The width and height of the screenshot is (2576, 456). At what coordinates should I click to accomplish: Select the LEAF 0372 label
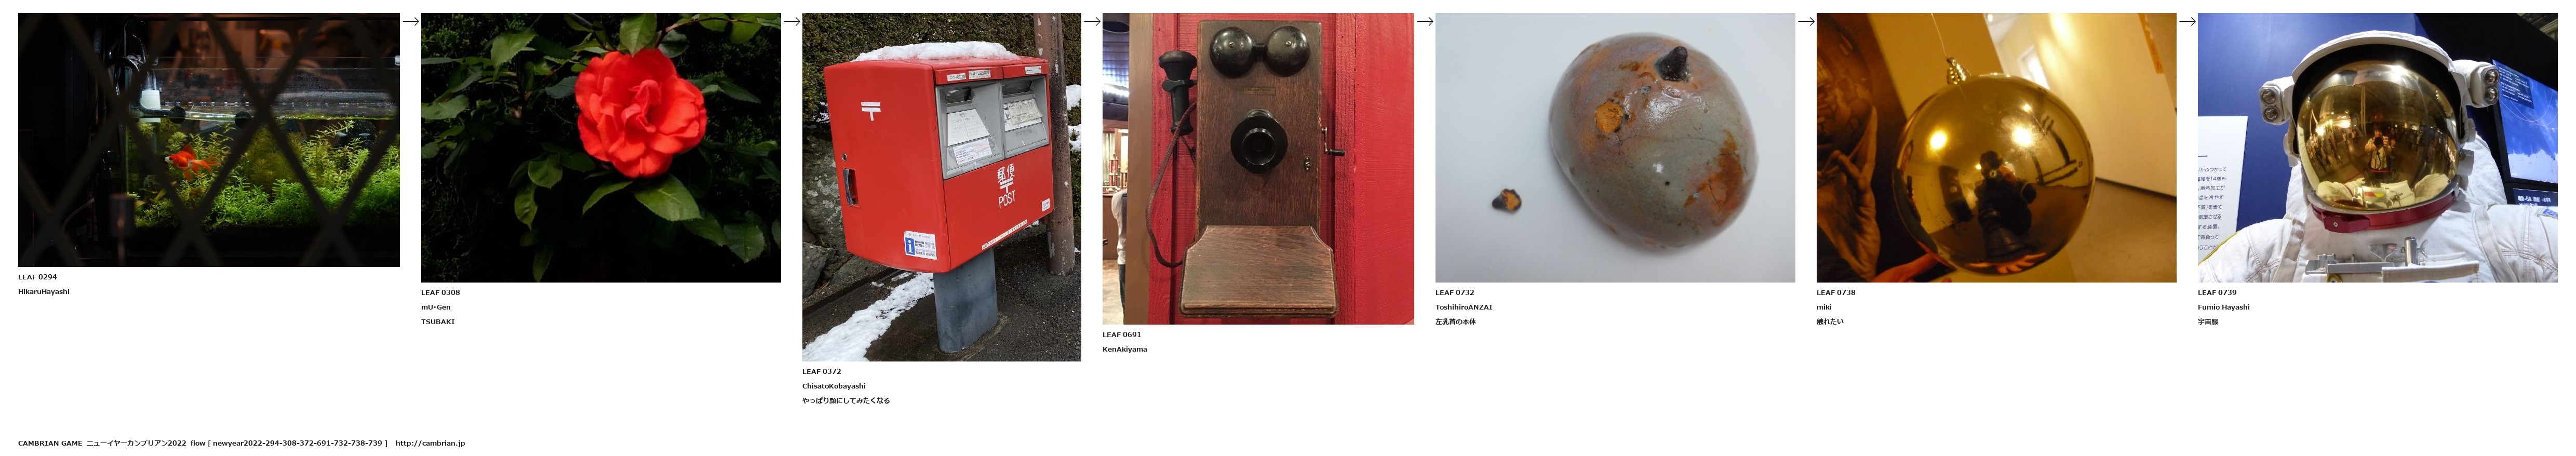(821, 371)
